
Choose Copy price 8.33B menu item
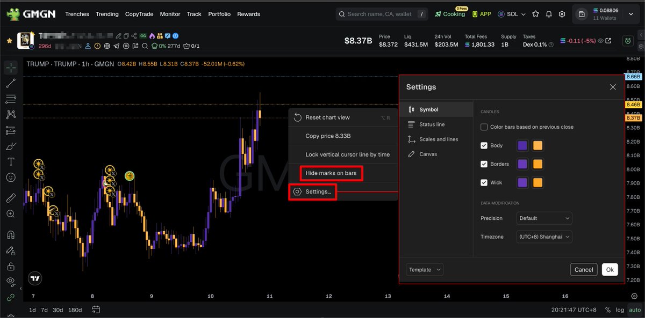coord(343,136)
